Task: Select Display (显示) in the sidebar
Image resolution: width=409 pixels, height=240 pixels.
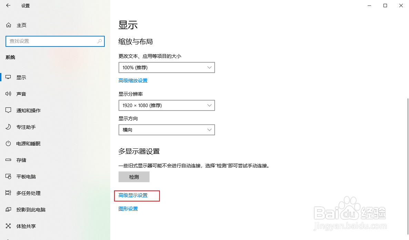Action: (21, 77)
